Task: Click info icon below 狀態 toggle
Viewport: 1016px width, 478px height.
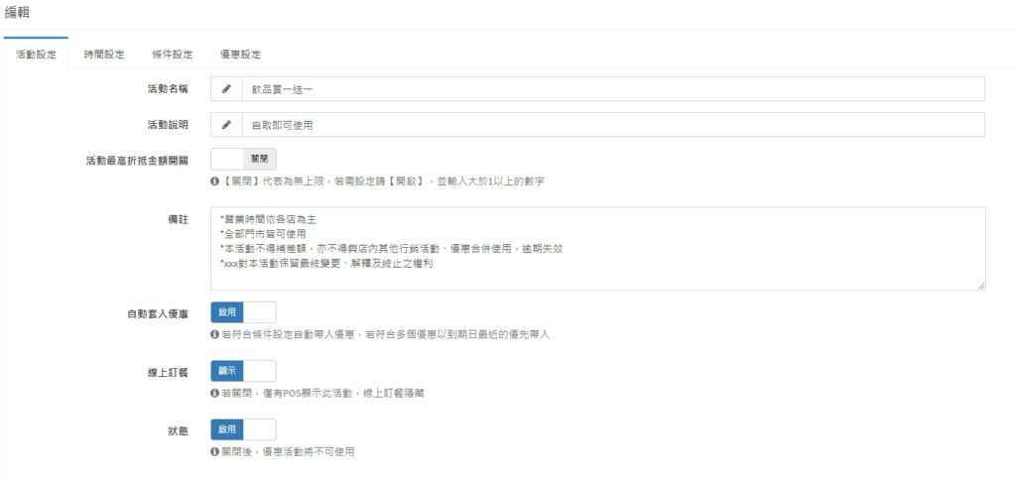Action: 214,451
